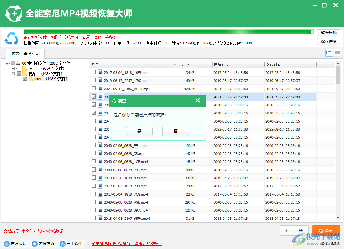Click the 照片 folder icon in tree
344x249 pixels.
pos(24,68)
